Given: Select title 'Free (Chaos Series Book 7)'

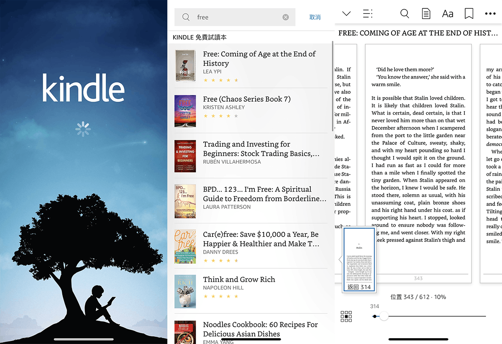Looking at the screenshot, I should pyautogui.click(x=247, y=99).
